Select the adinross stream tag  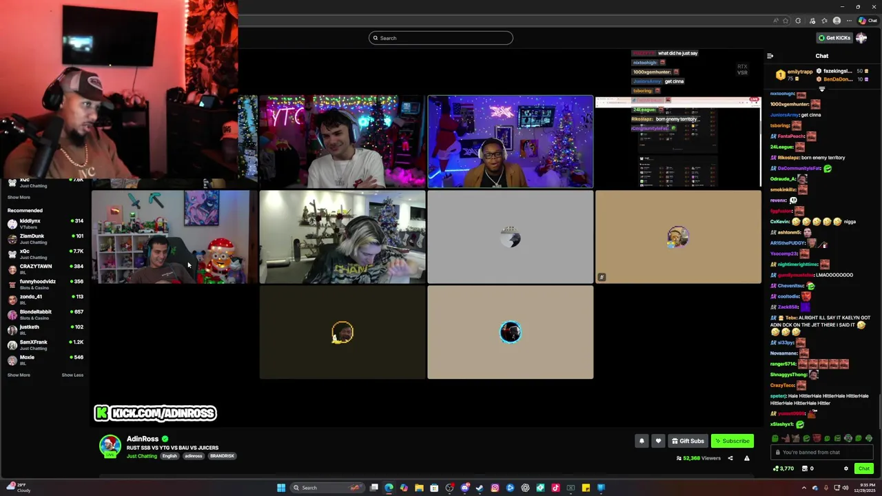click(x=194, y=456)
